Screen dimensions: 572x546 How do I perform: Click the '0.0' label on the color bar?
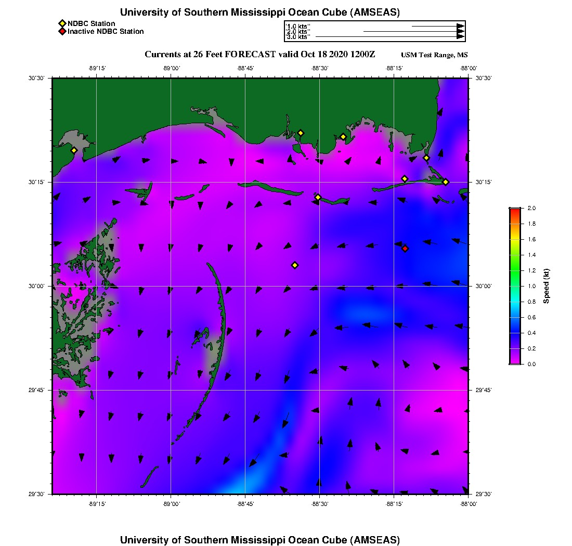tap(531, 364)
